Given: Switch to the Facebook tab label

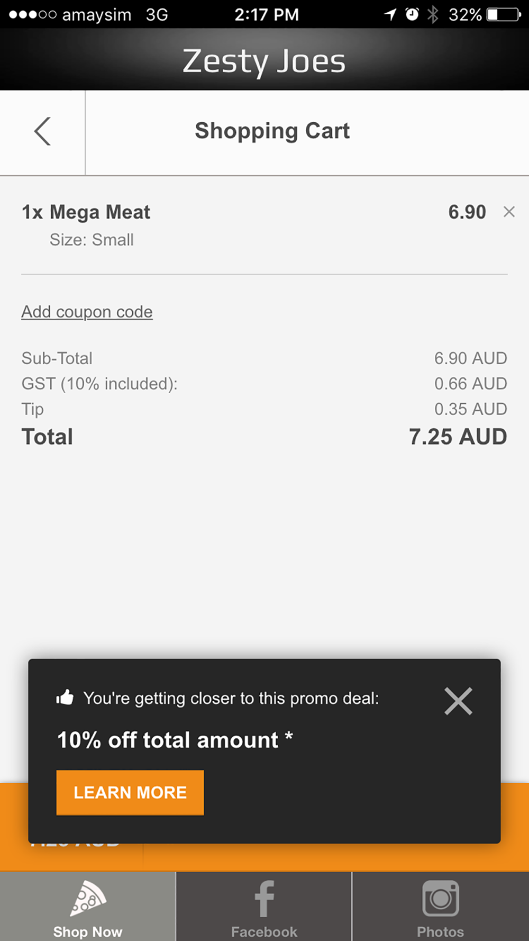Looking at the screenshot, I should pos(264,931).
